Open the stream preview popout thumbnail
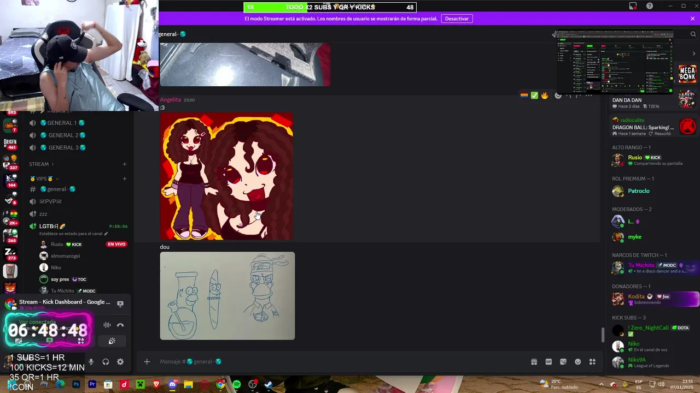The width and height of the screenshot is (700, 393). point(615,62)
